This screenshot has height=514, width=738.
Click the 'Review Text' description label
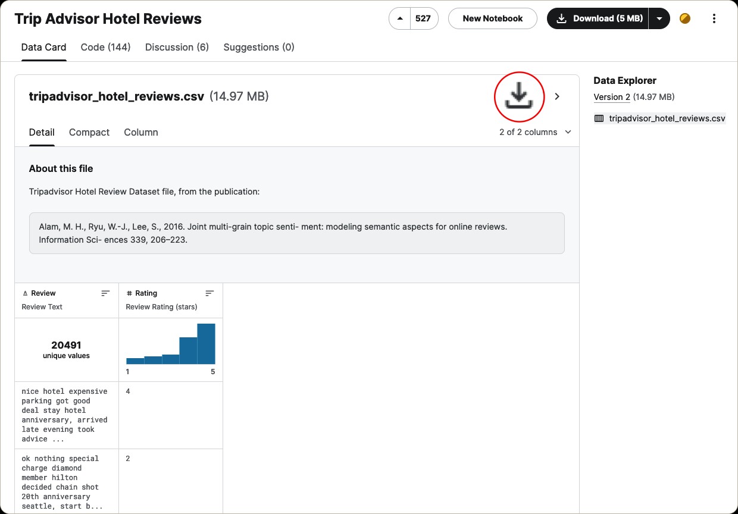(x=42, y=307)
